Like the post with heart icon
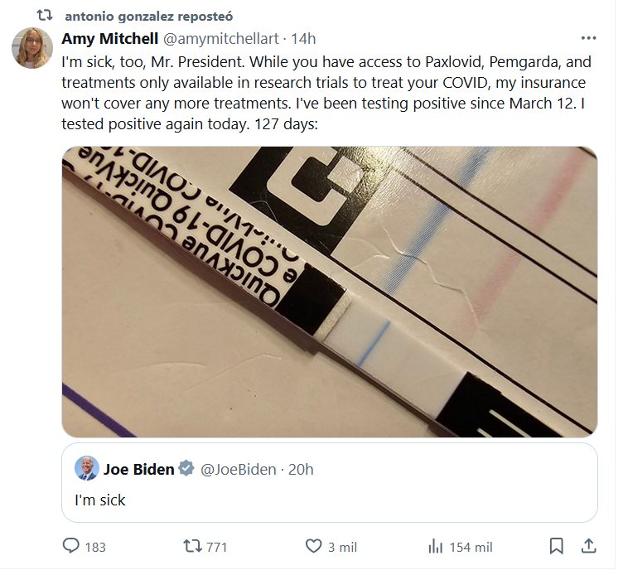Image resolution: width=623 pixels, height=570 pixels. pos(313,547)
